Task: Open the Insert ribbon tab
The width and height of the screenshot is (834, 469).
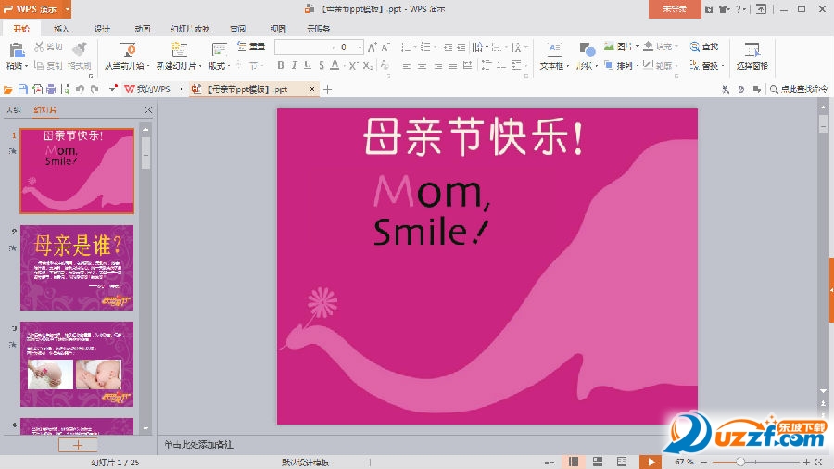Action: pyautogui.click(x=61, y=28)
